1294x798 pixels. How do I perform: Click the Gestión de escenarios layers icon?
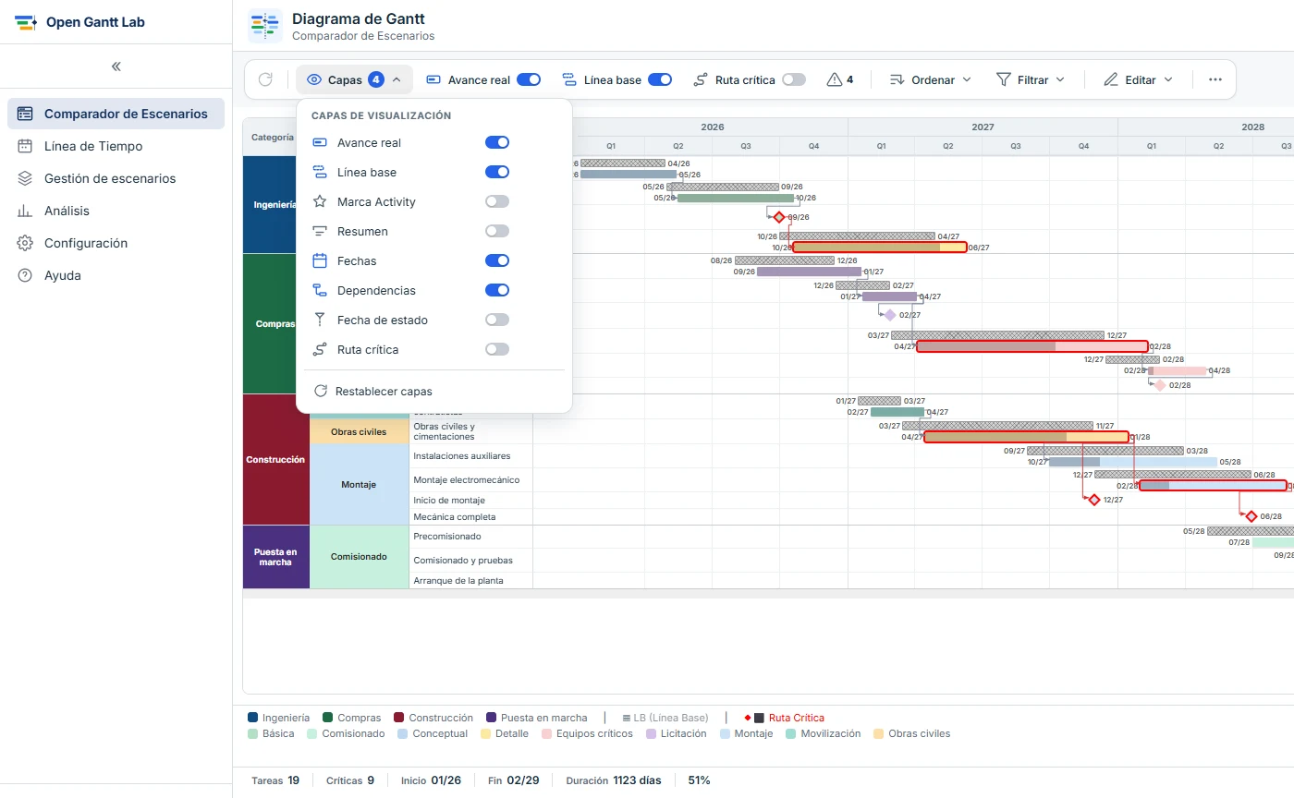click(x=25, y=178)
